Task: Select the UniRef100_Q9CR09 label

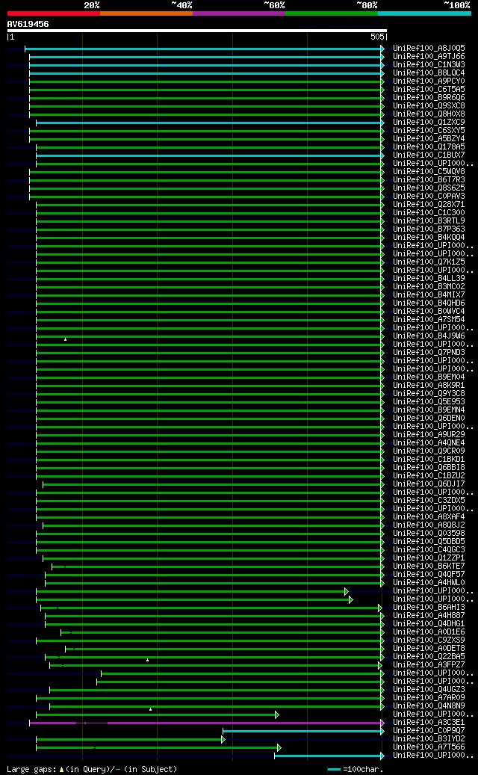Action: point(429,451)
